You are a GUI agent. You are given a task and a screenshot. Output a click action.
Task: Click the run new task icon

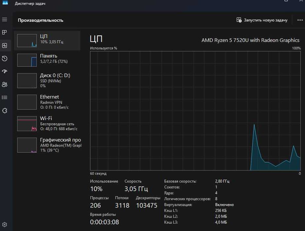(239, 20)
